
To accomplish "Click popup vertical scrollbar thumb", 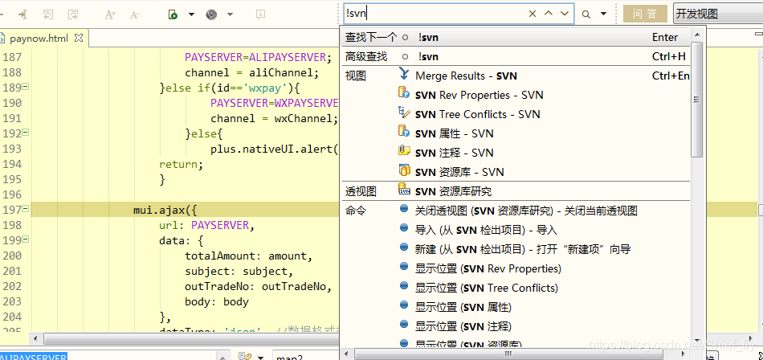I will click(x=697, y=100).
